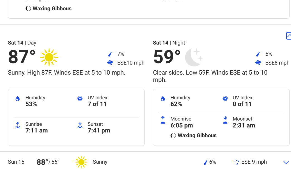Click the Sat 14 Night heading
Image resolution: width=291 pixels, height=177 pixels.
[x=169, y=43]
